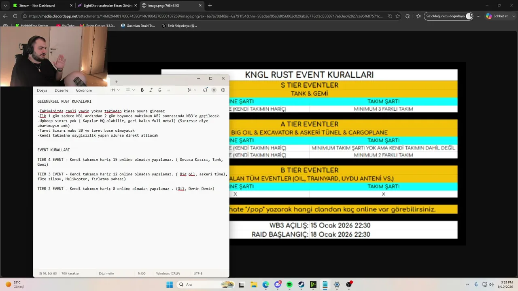Switch to Stream - Kick Dashboard tab
Image resolution: width=518 pixels, height=291 pixels.
point(42,6)
